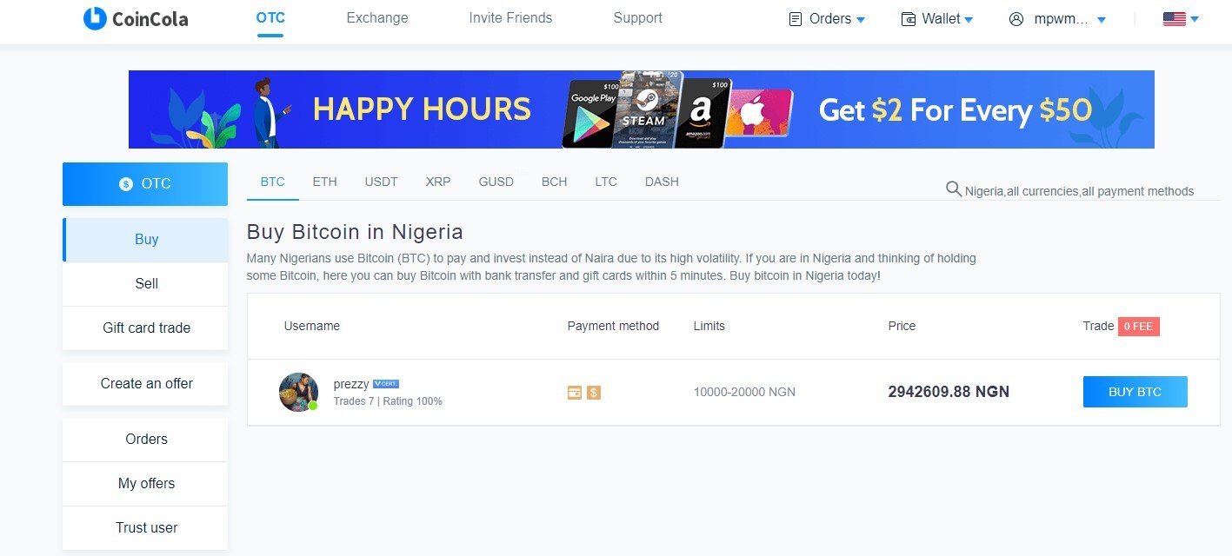Click the BUY BTC button
The height and width of the screenshot is (556, 1232).
[1135, 392]
